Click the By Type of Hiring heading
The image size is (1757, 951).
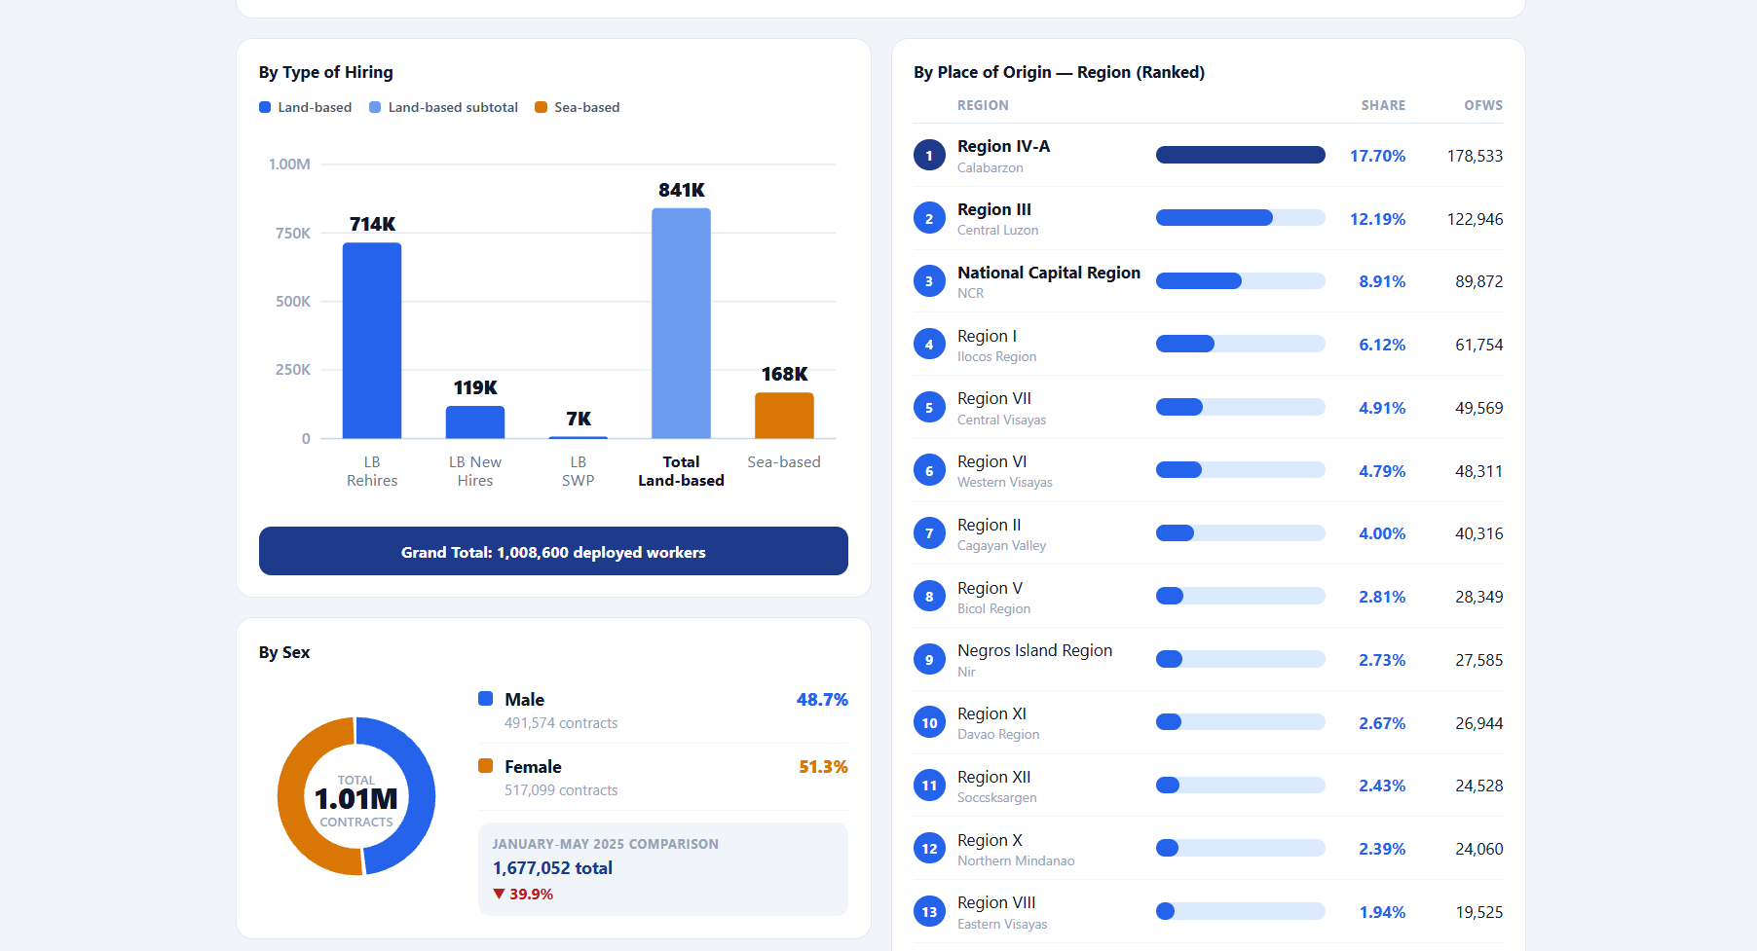coord(326,72)
